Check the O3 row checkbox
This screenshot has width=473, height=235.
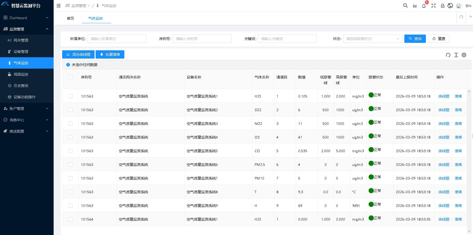coord(70,137)
